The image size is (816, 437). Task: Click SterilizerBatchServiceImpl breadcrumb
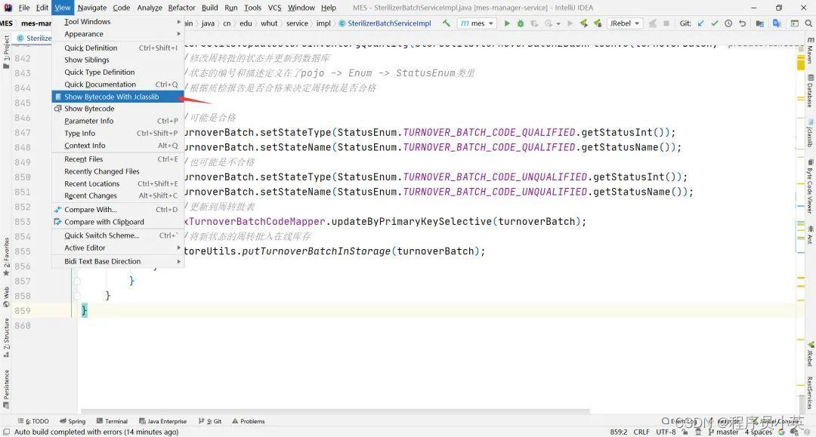385,23
